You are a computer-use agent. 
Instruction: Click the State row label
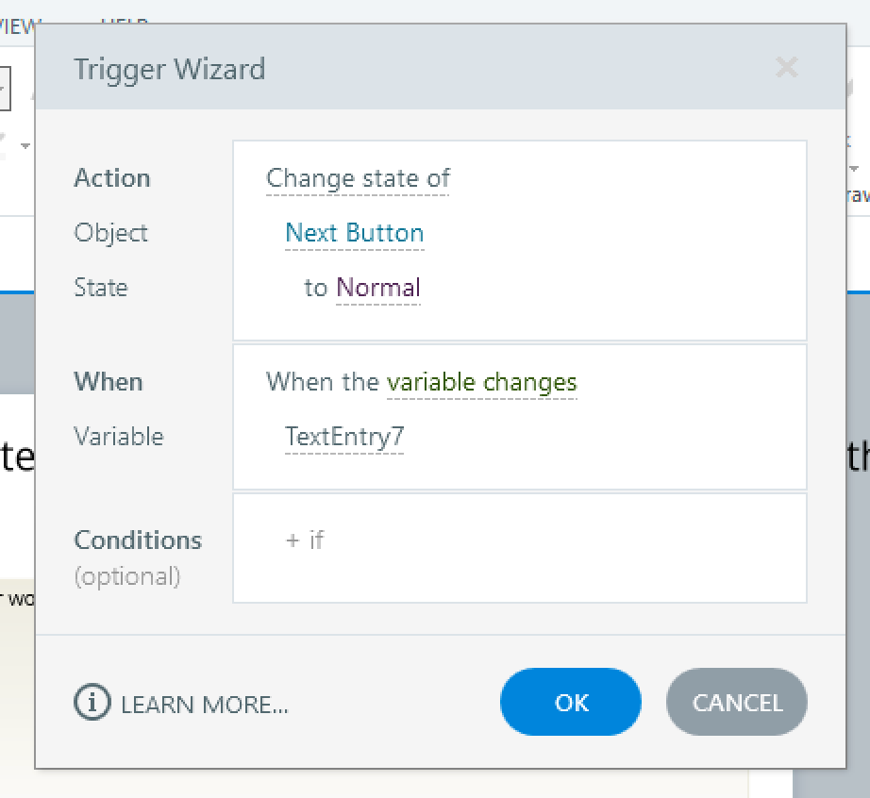(x=101, y=288)
